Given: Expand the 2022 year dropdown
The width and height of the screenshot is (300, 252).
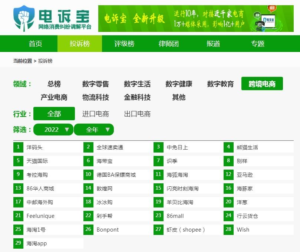Looking at the screenshot, I should pyautogui.click(x=53, y=130).
